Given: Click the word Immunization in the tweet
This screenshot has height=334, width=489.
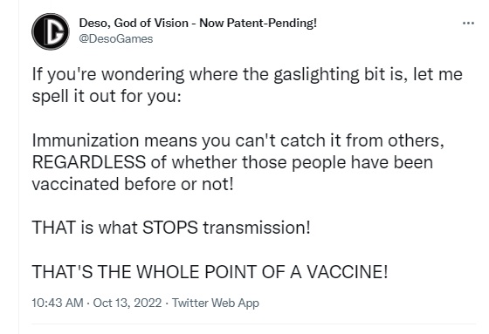Looking at the screenshot, I should pos(86,140).
